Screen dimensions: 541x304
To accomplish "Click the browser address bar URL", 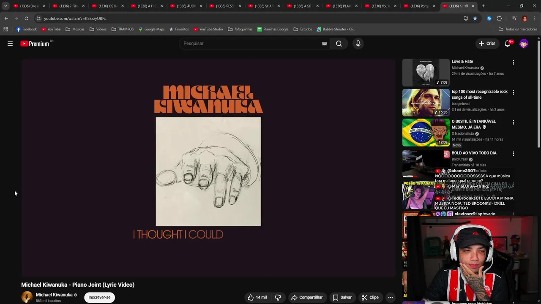I will [75, 18].
